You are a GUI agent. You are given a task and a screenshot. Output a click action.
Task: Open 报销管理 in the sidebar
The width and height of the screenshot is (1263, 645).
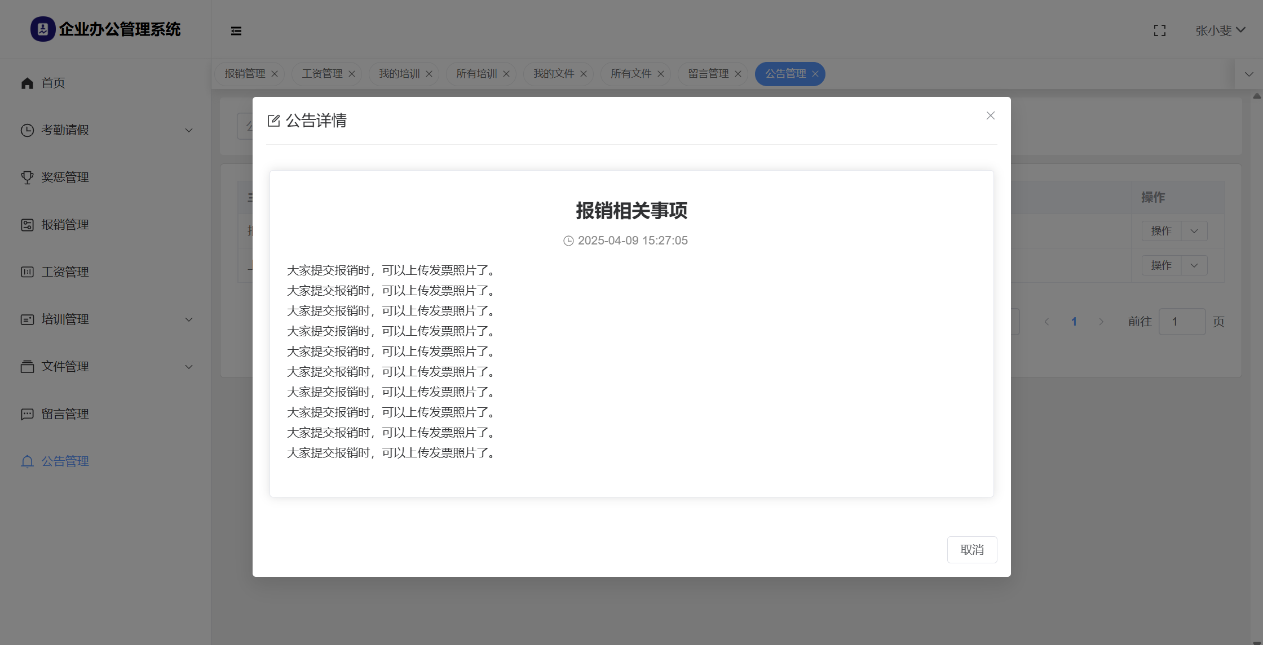65,225
